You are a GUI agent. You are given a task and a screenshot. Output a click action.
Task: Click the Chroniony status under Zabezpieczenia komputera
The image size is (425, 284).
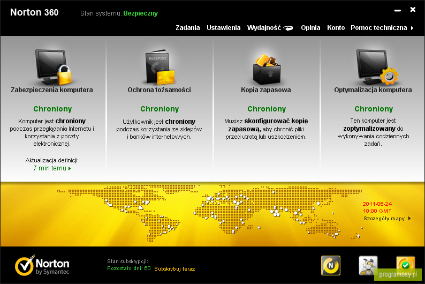click(x=52, y=109)
